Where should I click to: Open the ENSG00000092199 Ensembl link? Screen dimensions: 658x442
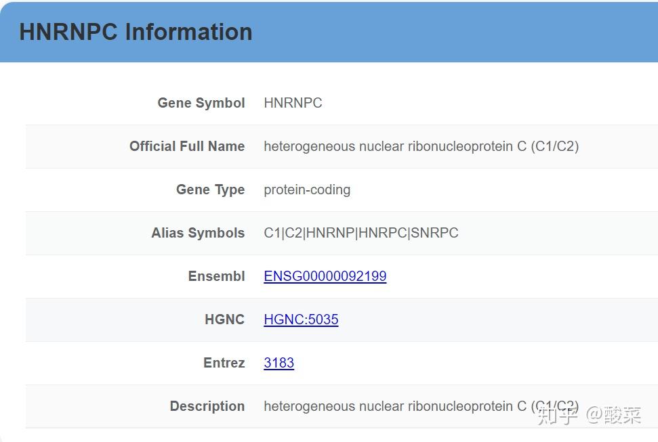(325, 276)
